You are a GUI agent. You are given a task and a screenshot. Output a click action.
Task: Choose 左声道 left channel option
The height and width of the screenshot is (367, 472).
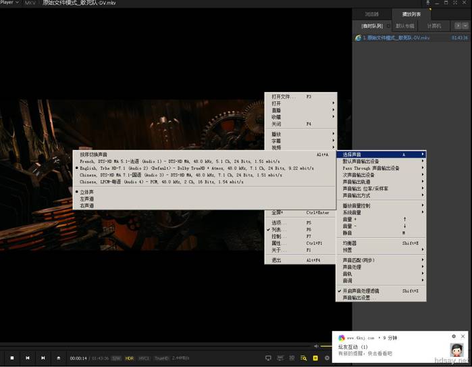pos(204,199)
